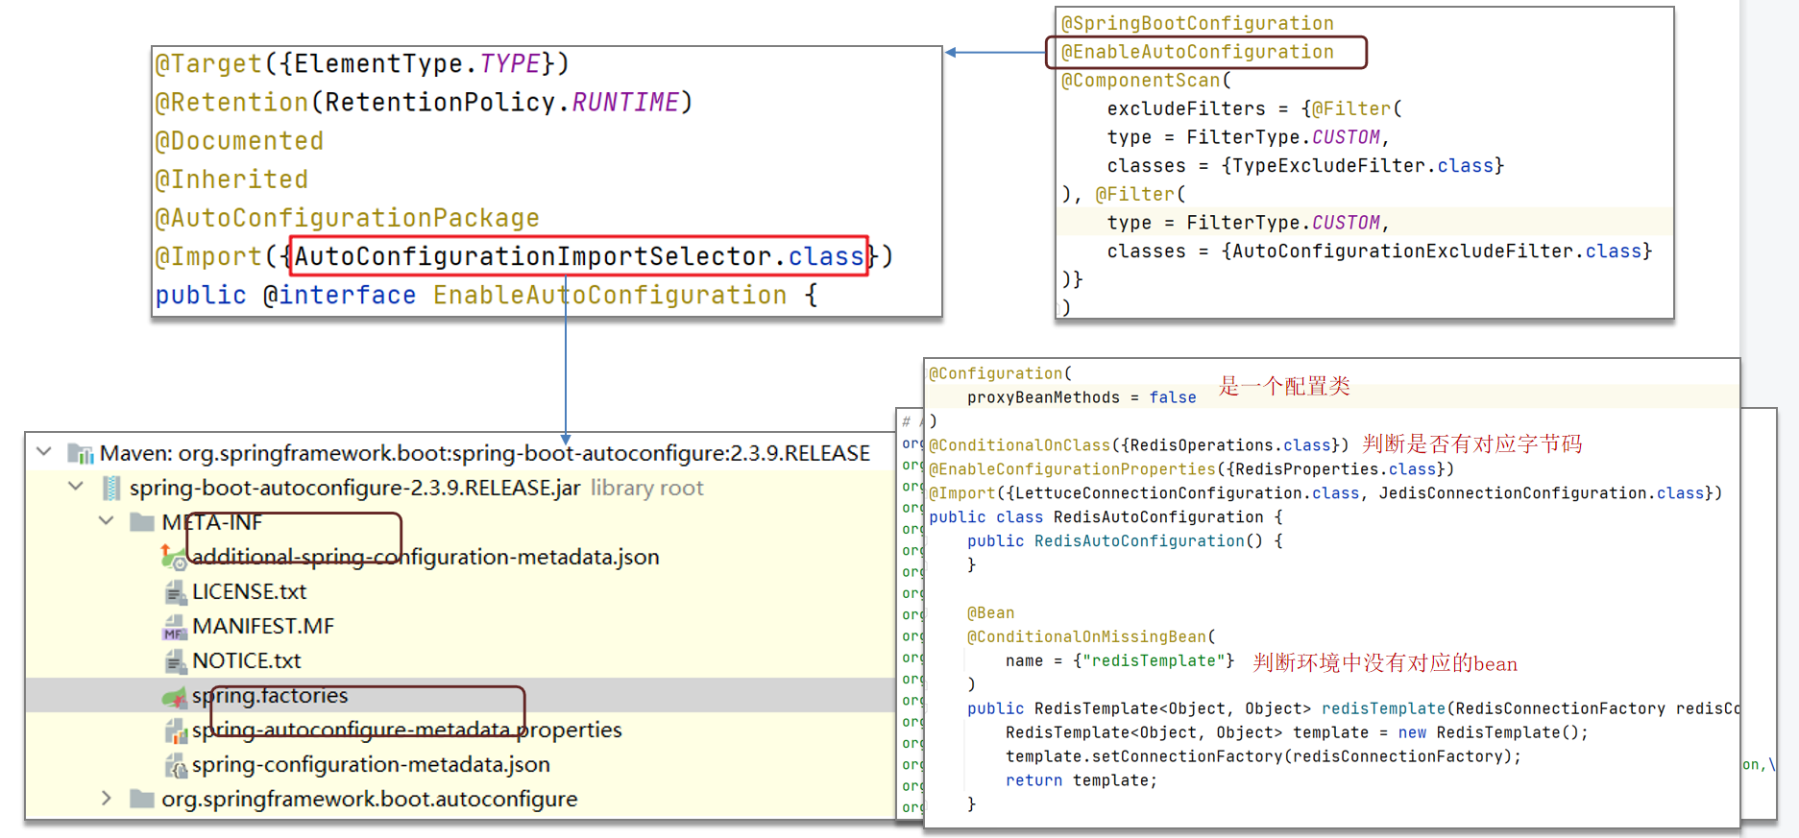Expand the org.springframework.boot.autoconfigure package

[x=107, y=799]
